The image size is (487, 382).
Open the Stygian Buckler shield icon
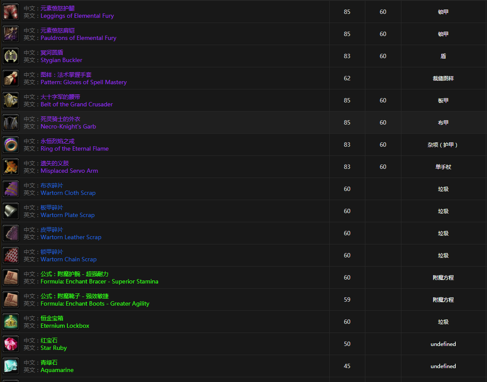(x=11, y=56)
